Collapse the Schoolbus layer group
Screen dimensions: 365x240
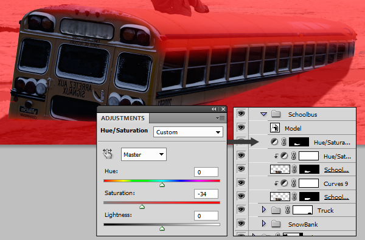(263, 114)
